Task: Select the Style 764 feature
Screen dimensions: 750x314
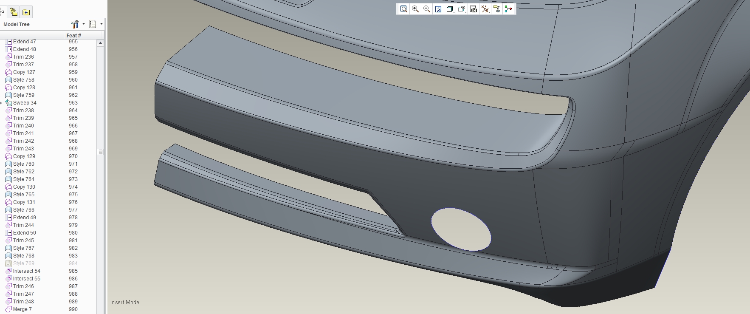Action: pos(24,179)
